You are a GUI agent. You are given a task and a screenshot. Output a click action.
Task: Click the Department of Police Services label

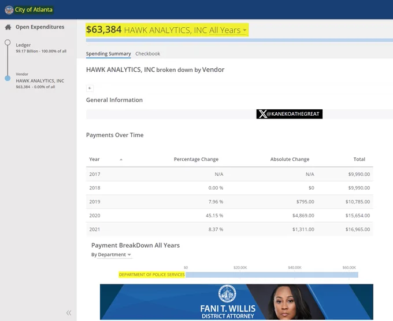pyautogui.click(x=152, y=275)
